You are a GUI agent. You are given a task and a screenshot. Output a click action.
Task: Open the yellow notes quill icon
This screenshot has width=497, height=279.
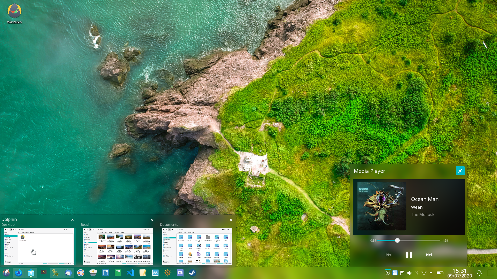[143, 273]
